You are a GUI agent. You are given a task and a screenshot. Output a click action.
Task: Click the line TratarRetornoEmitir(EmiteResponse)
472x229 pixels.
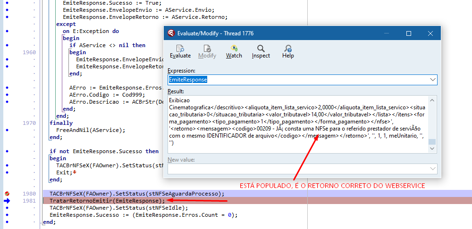click(x=108, y=201)
